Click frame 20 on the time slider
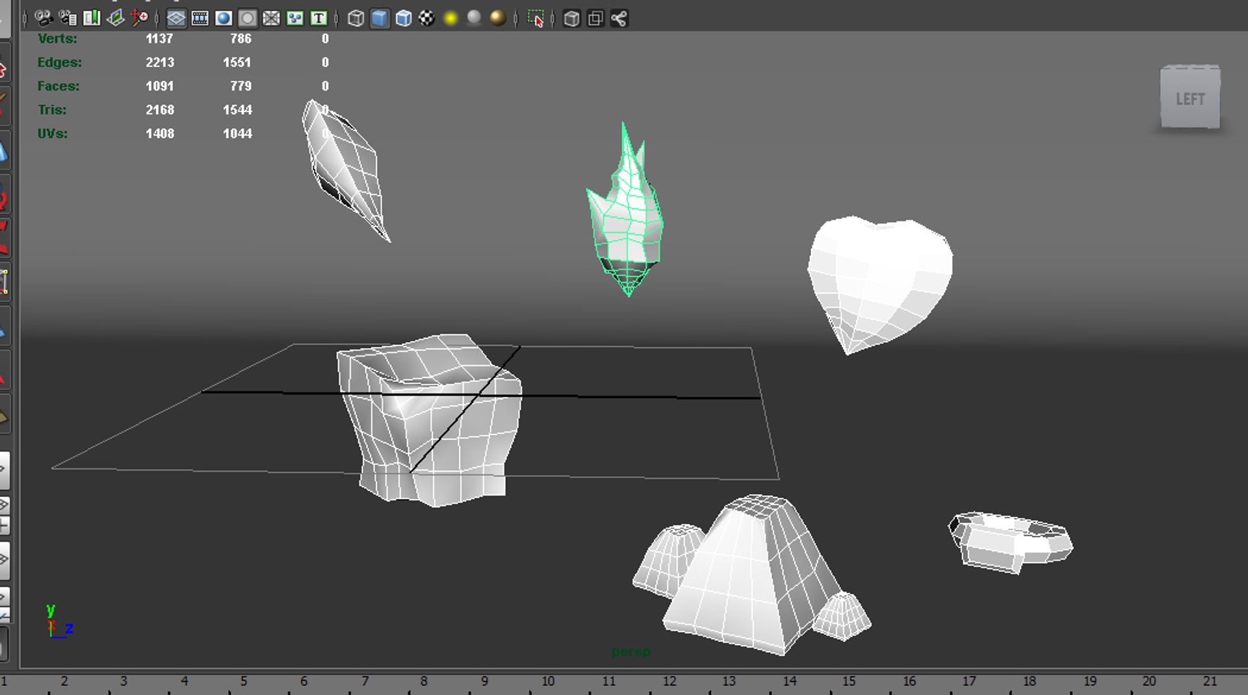The height and width of the screenshot is (695, 1248). click(1149, 681)
